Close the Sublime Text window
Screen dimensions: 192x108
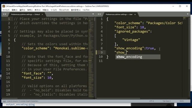pyautogui.click(x=187, y=6)
